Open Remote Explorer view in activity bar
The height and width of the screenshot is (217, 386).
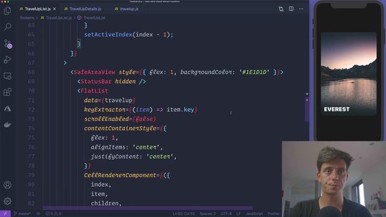coord(7,76)
